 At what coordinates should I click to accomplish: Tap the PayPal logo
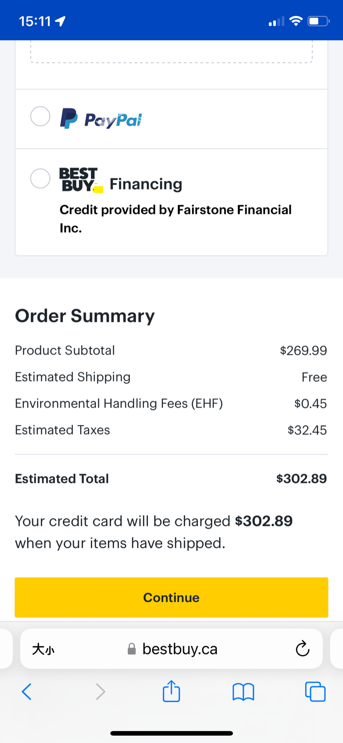101,119
